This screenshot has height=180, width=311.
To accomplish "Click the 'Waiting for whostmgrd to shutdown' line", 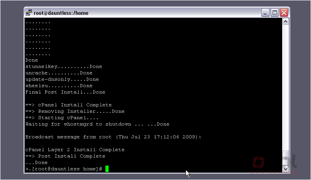I will click(97, 124).
